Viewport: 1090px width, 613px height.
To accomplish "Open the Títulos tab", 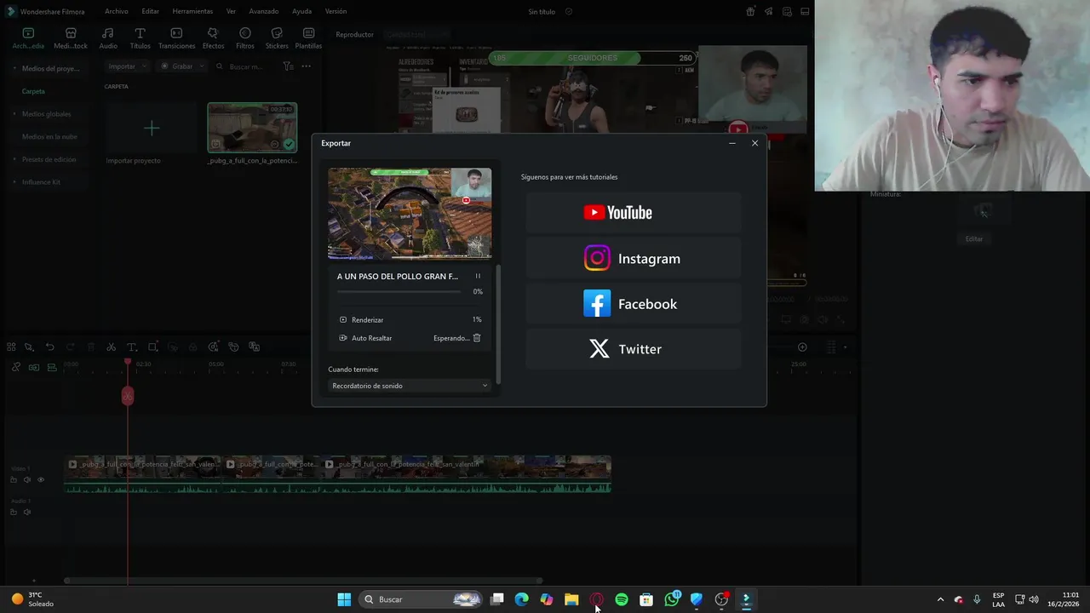I will pos(140,38).
